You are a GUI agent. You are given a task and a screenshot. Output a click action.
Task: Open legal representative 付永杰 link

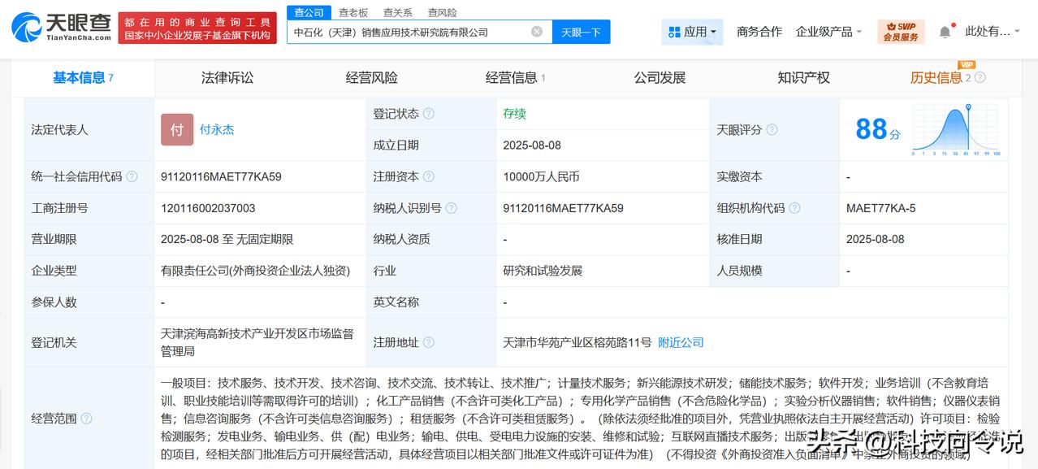(217, 130)
